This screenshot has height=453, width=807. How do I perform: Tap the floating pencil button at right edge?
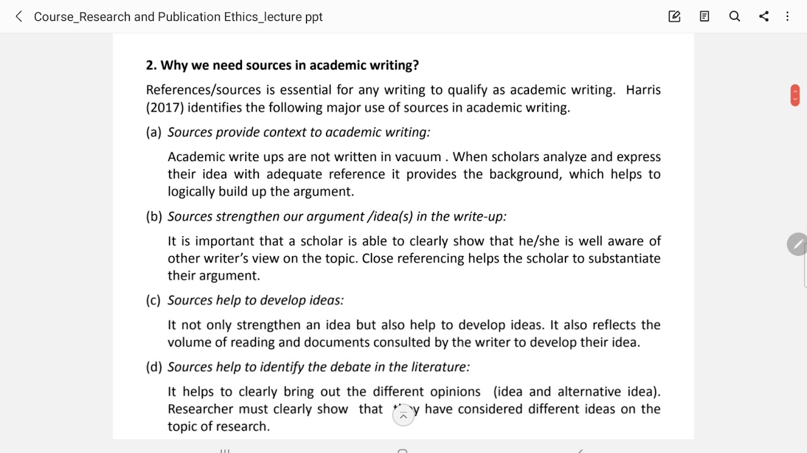click(798, 244)
